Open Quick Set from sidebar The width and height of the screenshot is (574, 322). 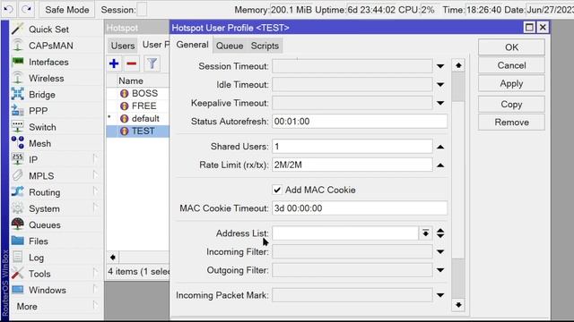[48, 30]
